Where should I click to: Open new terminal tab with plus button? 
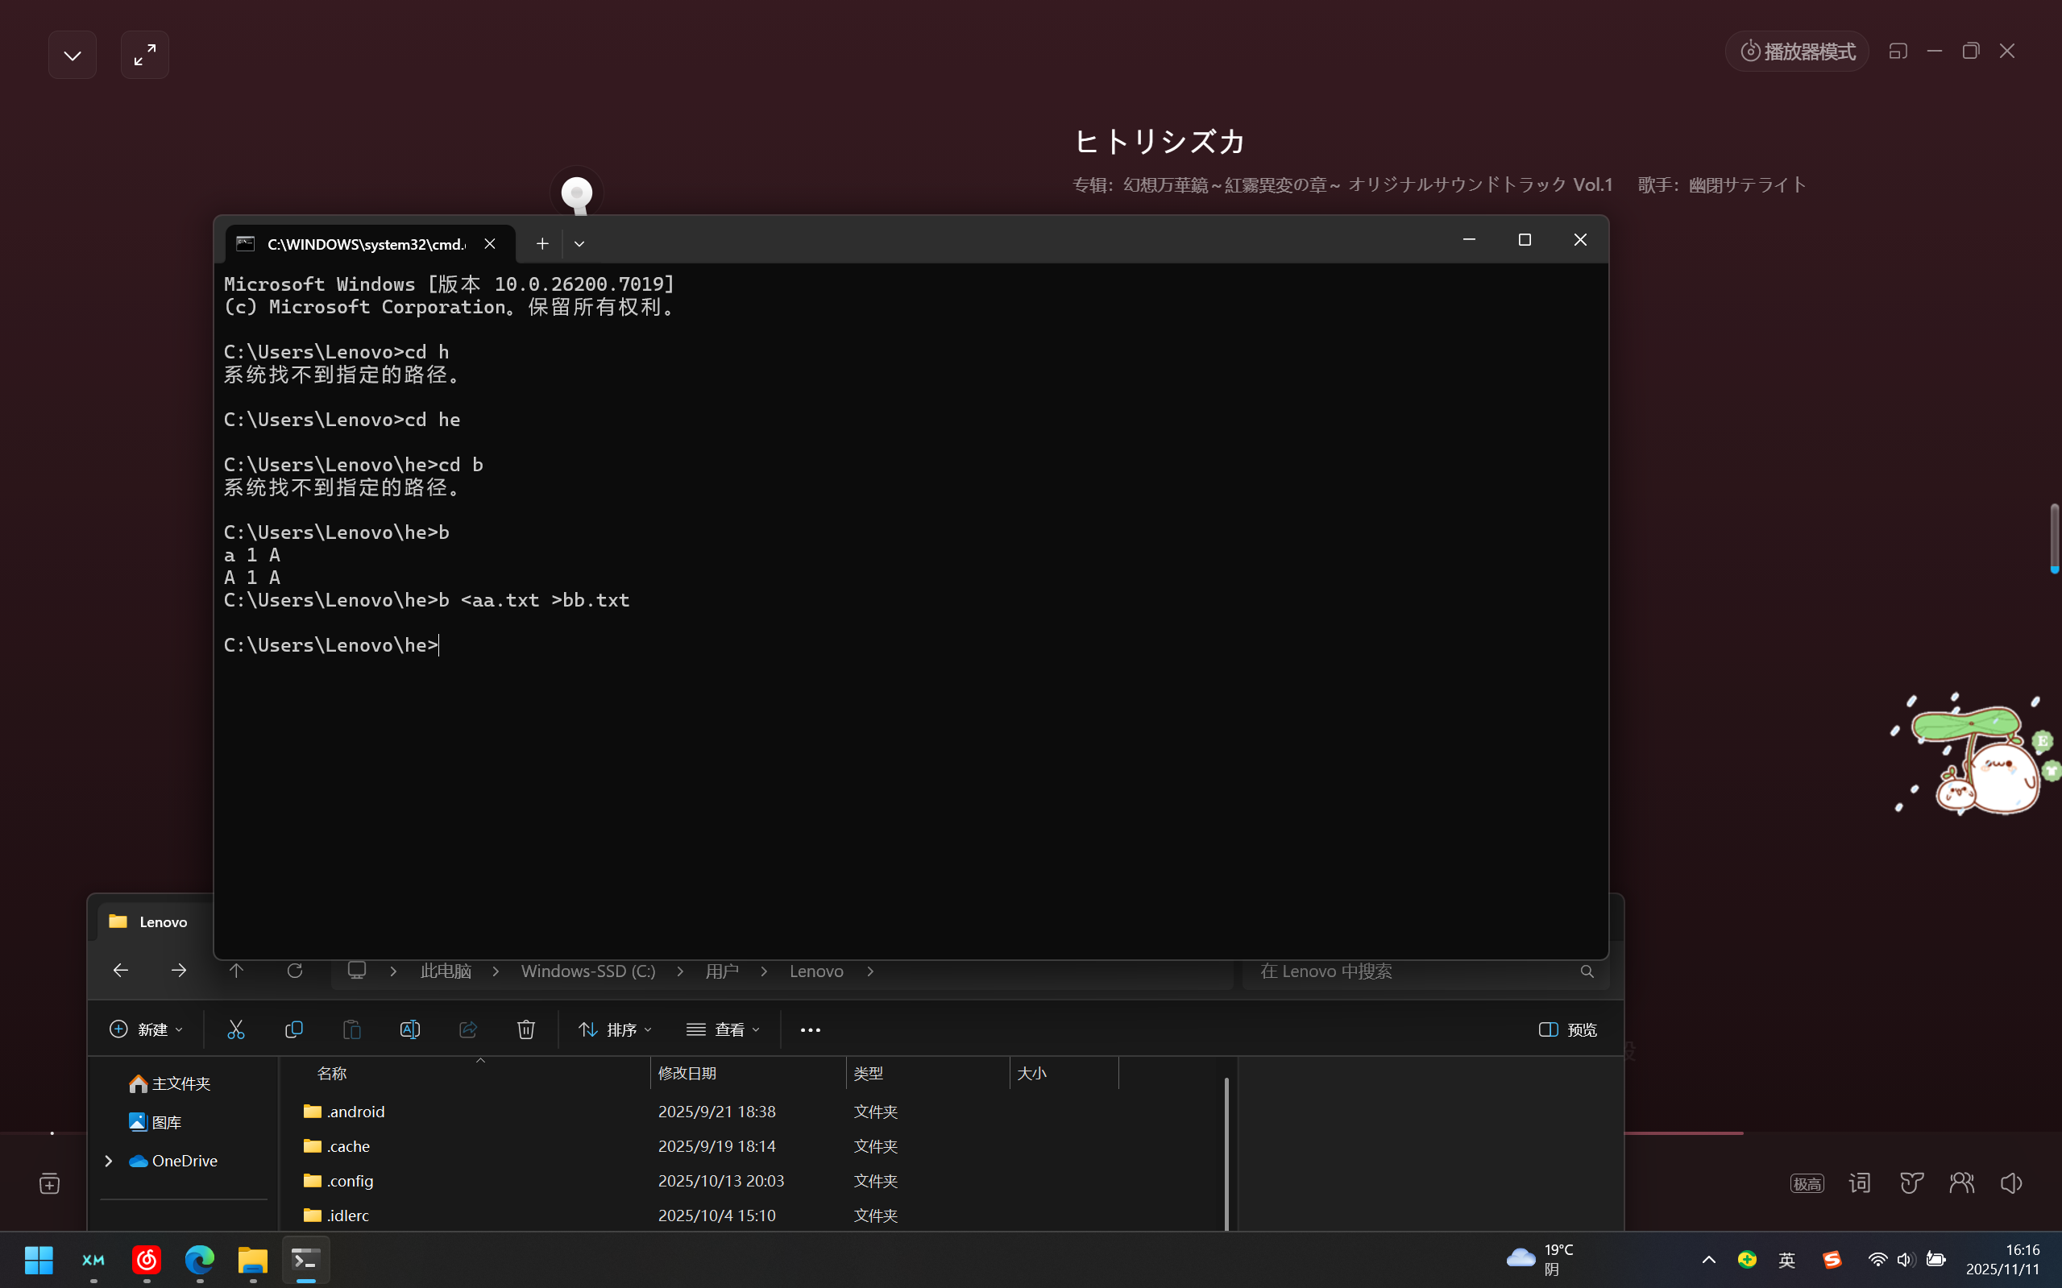[542, 245]
